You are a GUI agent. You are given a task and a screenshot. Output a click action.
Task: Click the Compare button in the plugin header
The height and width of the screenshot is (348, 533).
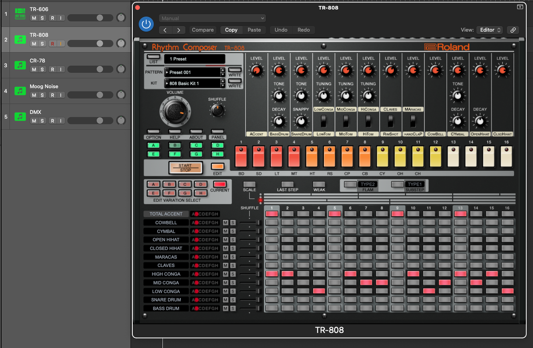click(x=203, y=30)
